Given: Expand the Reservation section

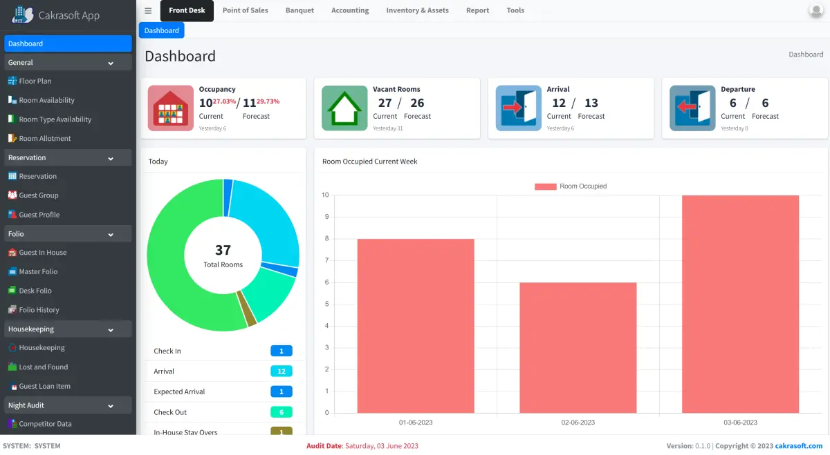Looking at the screenshot, I should click(x=67, y=157).
